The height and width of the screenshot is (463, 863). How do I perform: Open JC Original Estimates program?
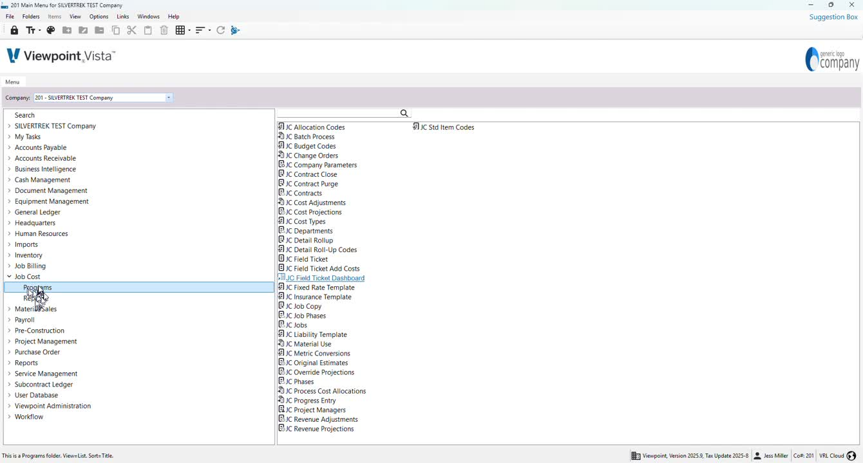point(317,363)
